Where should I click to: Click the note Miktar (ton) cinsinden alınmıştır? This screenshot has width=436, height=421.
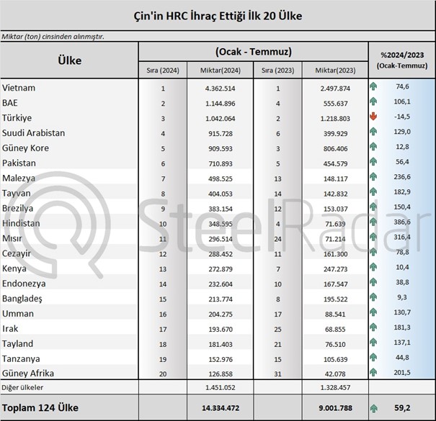pos(53,37)
